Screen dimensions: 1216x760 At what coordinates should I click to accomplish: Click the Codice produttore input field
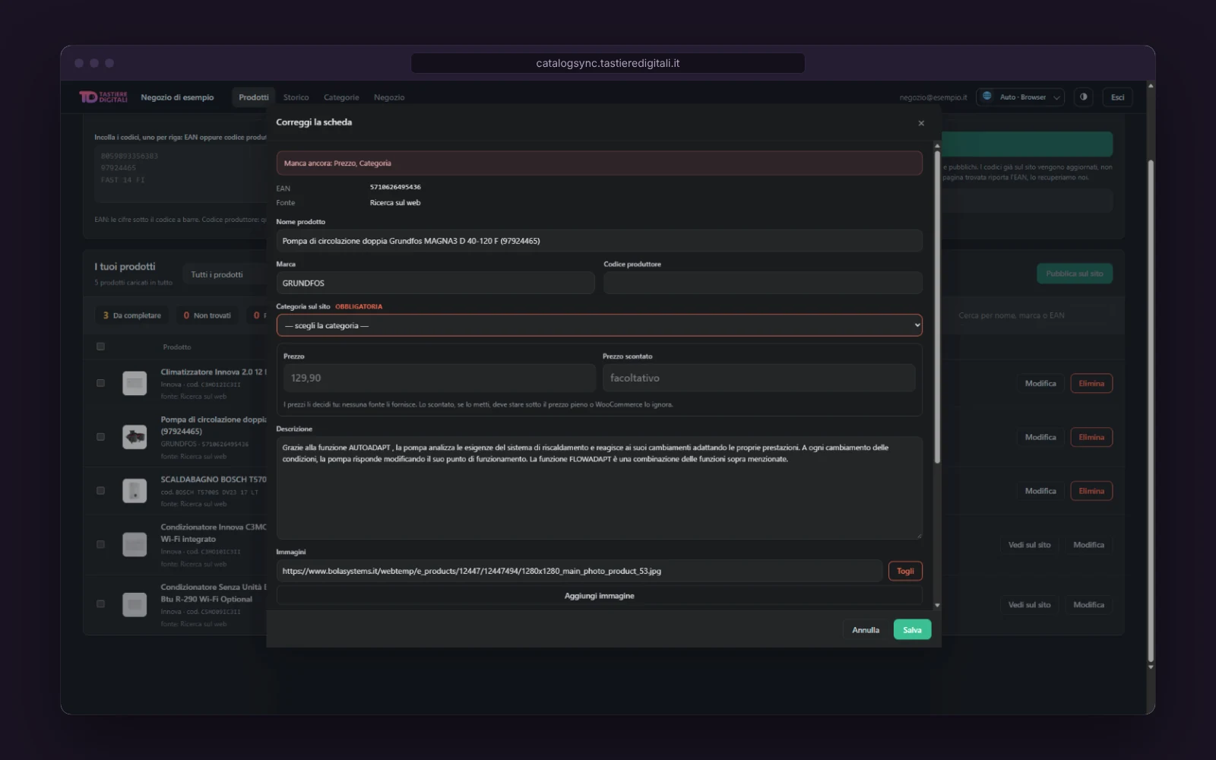coord(763,283)
